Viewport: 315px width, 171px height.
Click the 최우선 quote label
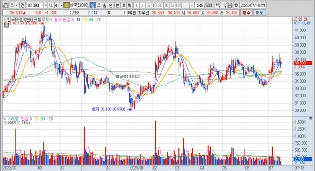[x=143, y=13]
